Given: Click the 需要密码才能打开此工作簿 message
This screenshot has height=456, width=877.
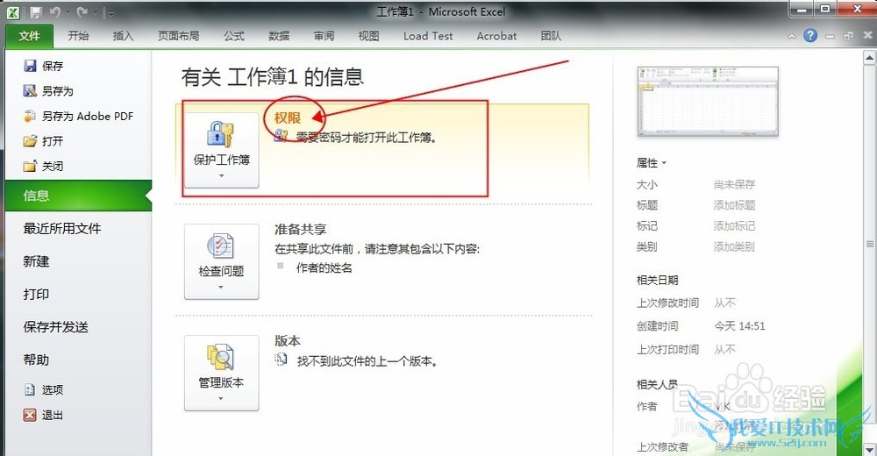Looking at the screenshot, I should point(366,137).
